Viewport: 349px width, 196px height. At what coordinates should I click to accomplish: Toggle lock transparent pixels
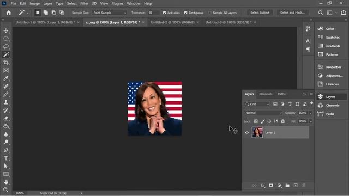point(256,121)
